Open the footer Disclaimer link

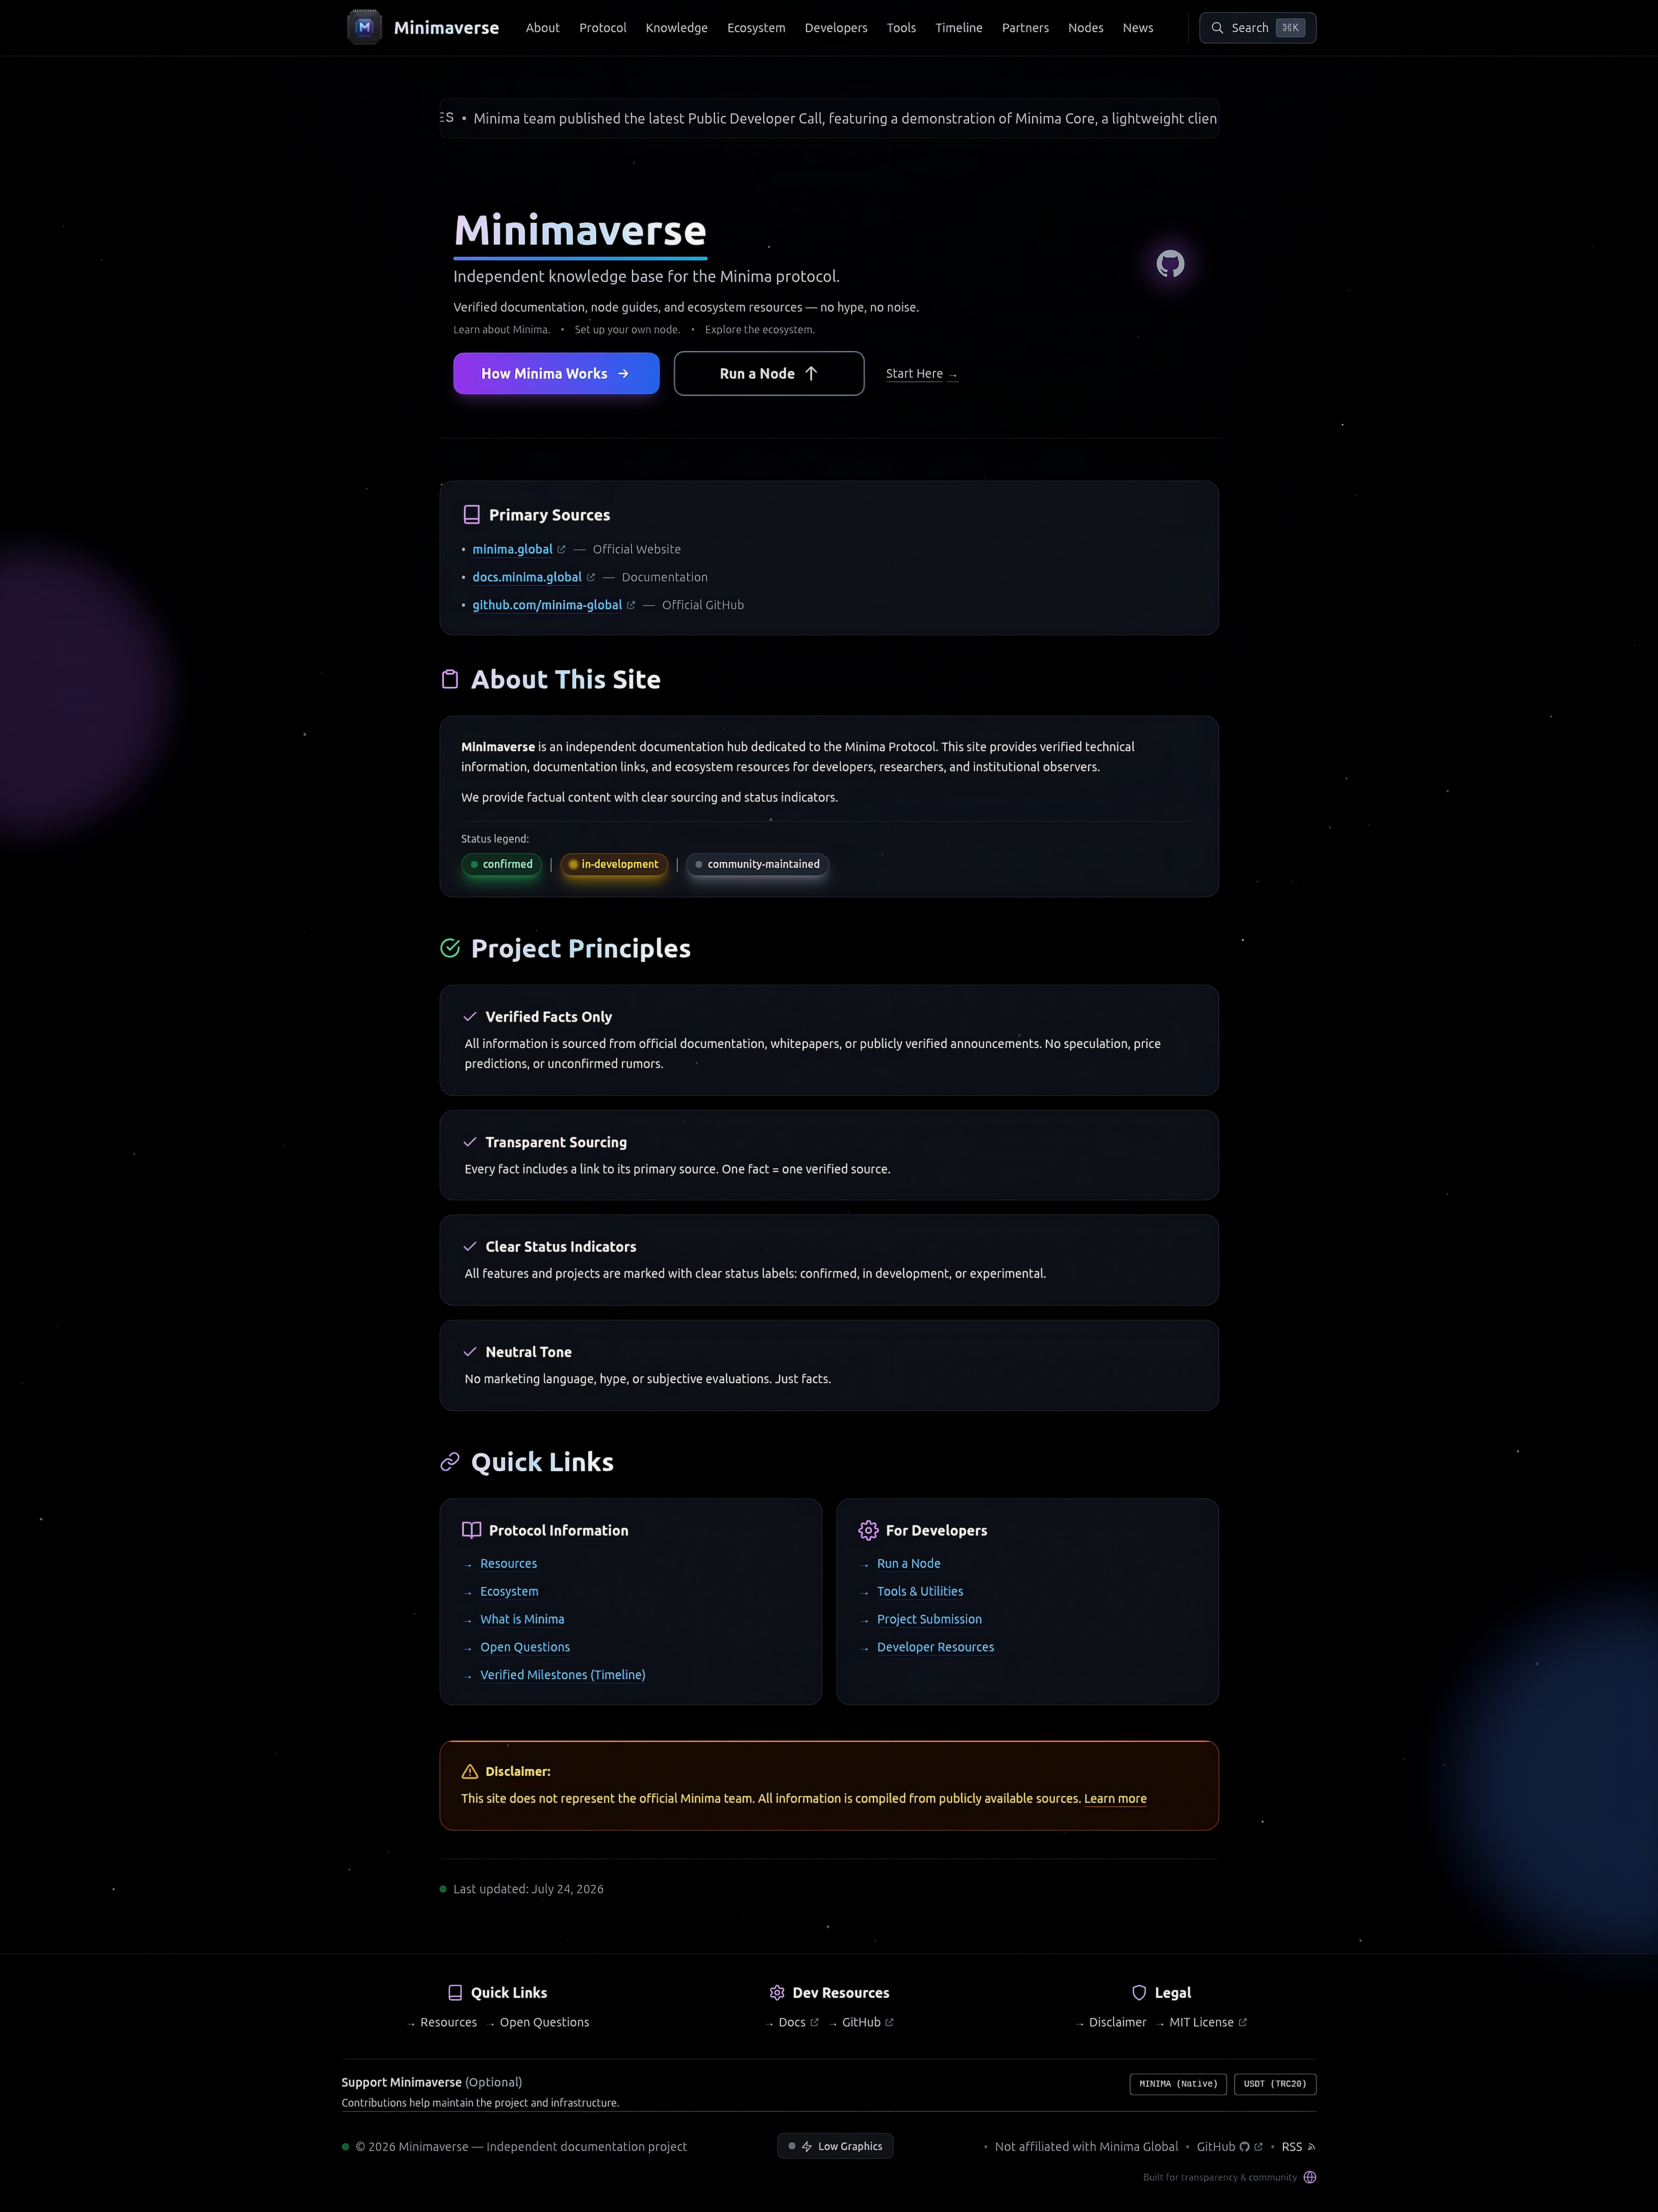(1117, 2022)
